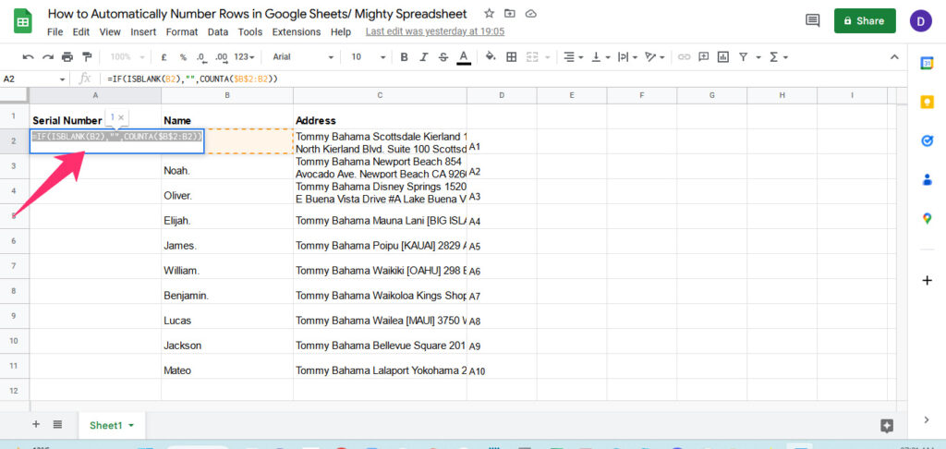Screen dimensions: 946x449
Task: Open the Tools menu
Action: (x=249, y=32)
